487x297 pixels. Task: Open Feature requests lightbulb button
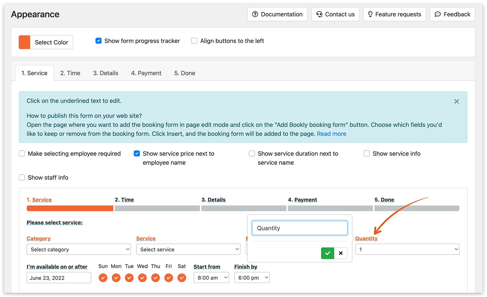pyautogui.click(x=395, y=14)
